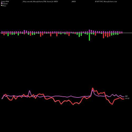Select the 'Price' legend label

[x=4, y=6]
